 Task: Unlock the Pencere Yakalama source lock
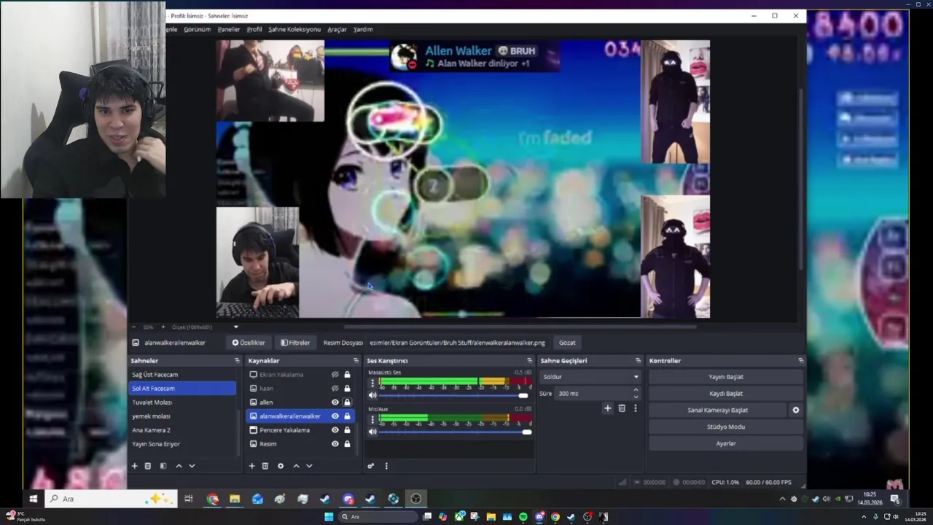coord(347,430)
